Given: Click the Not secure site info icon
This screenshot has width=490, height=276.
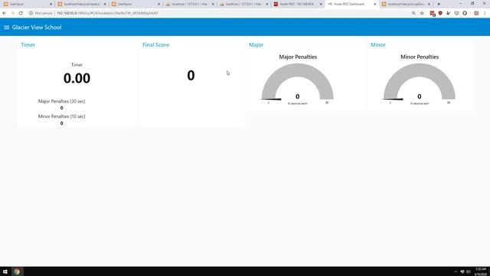Looking at the screenshot, I should (x=31, y=13).
